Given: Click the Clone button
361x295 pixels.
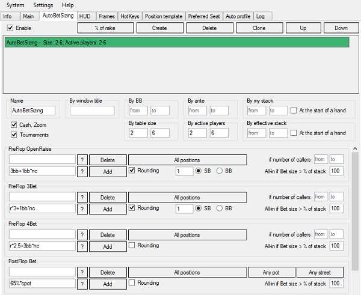Looking at the screenshot, I should [259, 28].
